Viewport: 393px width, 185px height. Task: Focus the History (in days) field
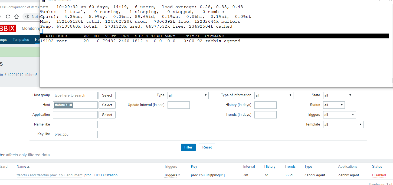pyautogui.click(x=266, y=105)
